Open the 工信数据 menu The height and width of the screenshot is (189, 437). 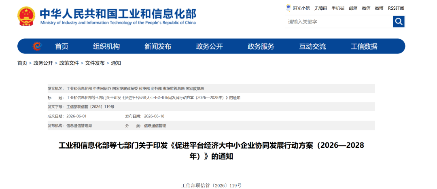(364, 46)
